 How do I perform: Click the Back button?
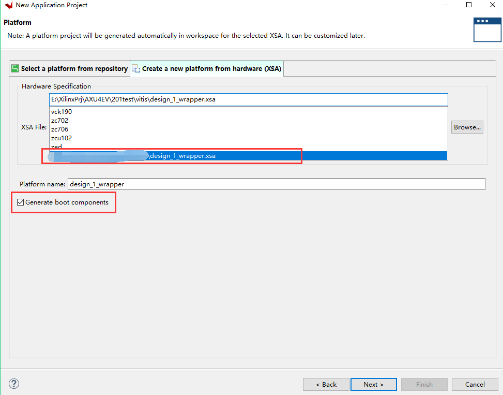click(326, 385)
